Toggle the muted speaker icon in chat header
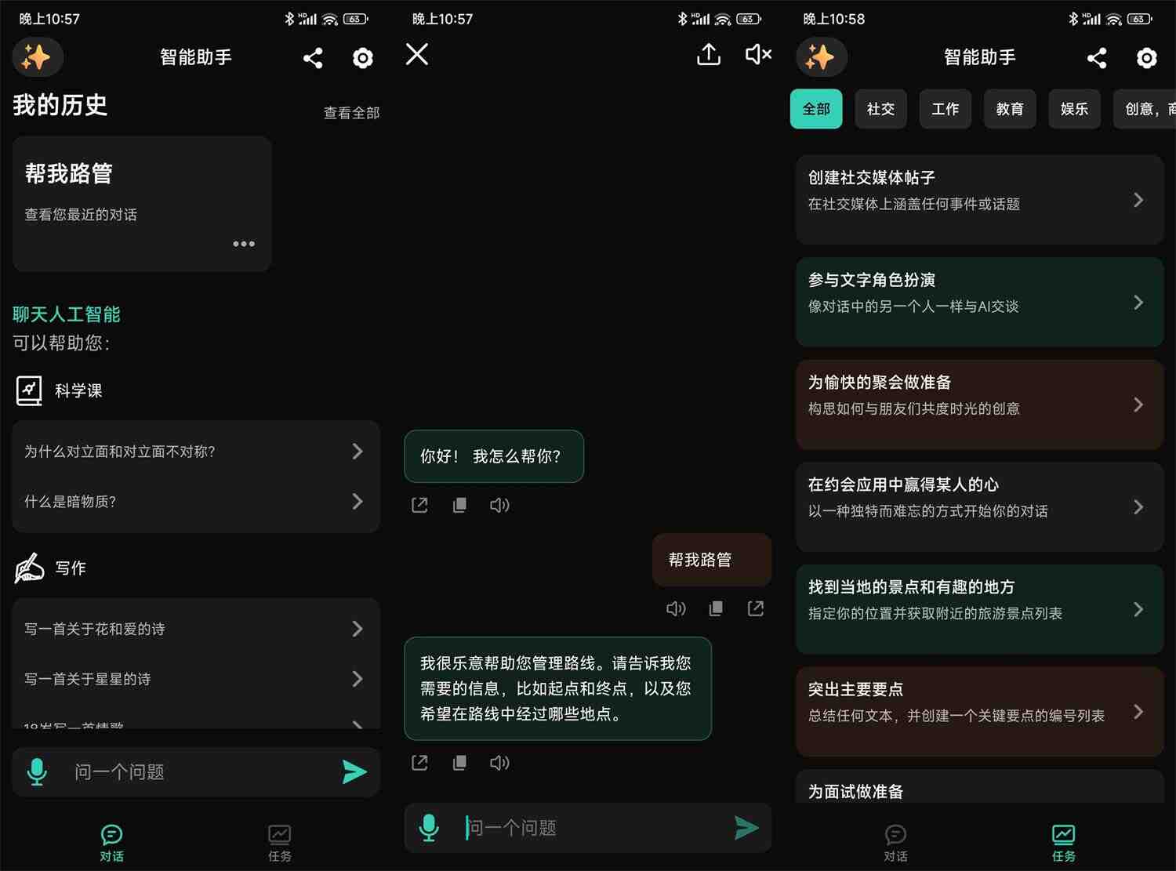The height and width of the screenshot is (871, 1176). pos(758,54)
